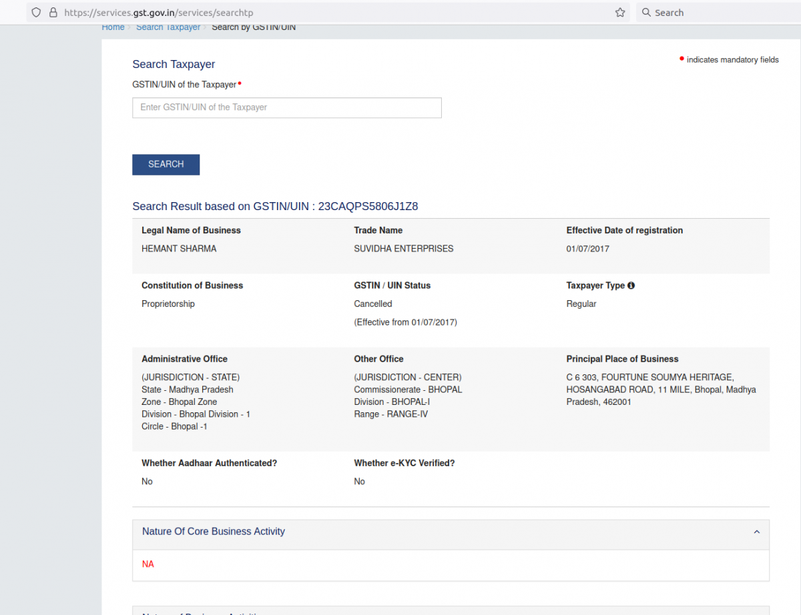
Task: Click the browser address bar URL
Action: tap(159, 13)
